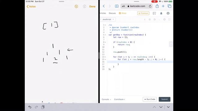Open the JavaScript language dropdown
Image resolution: width=198 pixels, height=111 pixels.
point(108,19)
